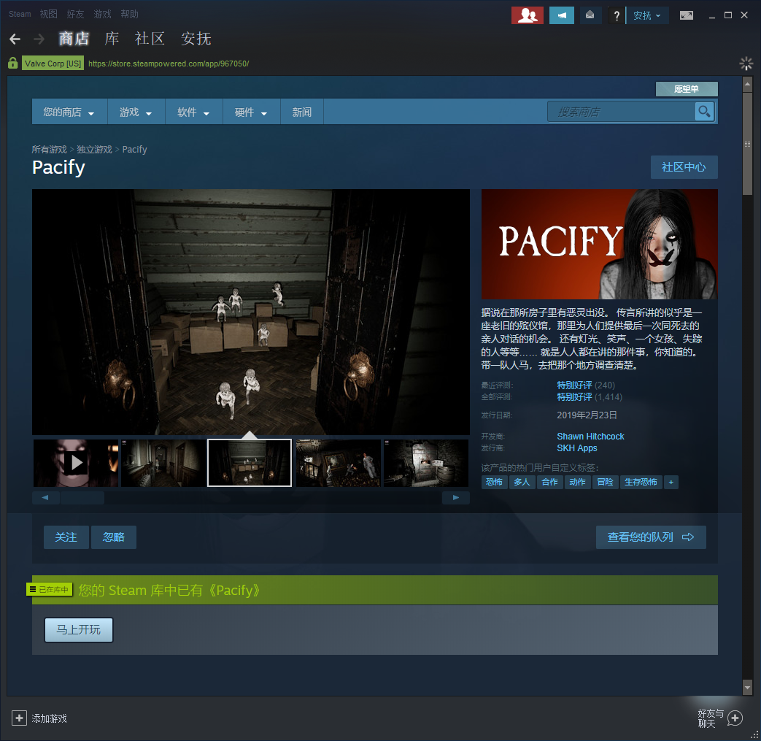
Task: Click the question mark help icon
Action: click(x=617, y=15)
